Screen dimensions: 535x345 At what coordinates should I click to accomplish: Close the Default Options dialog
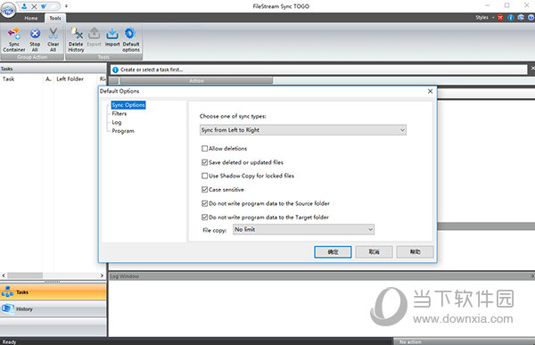[x=431, y=91]
